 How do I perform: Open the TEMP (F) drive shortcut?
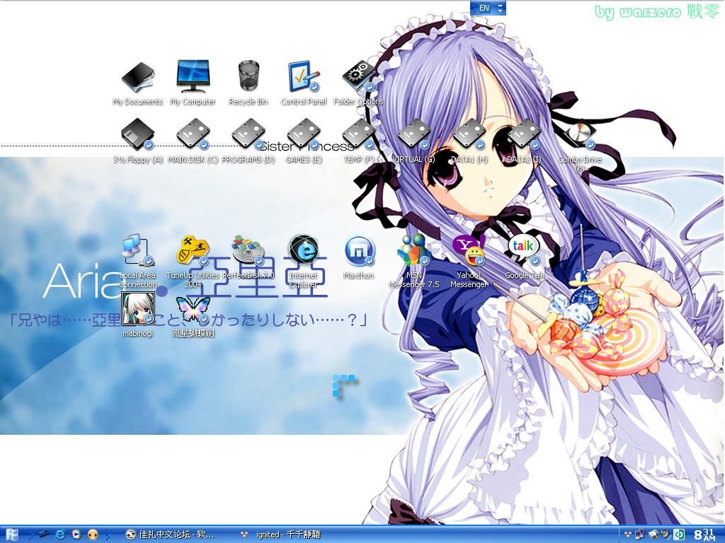tap(359, 141)
